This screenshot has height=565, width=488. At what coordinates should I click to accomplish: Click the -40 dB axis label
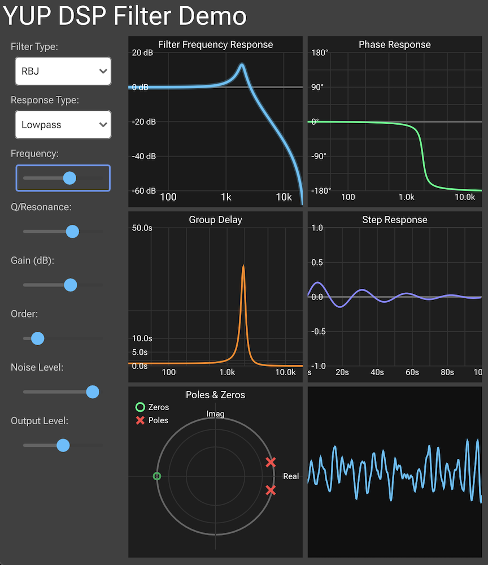point(143,156)
